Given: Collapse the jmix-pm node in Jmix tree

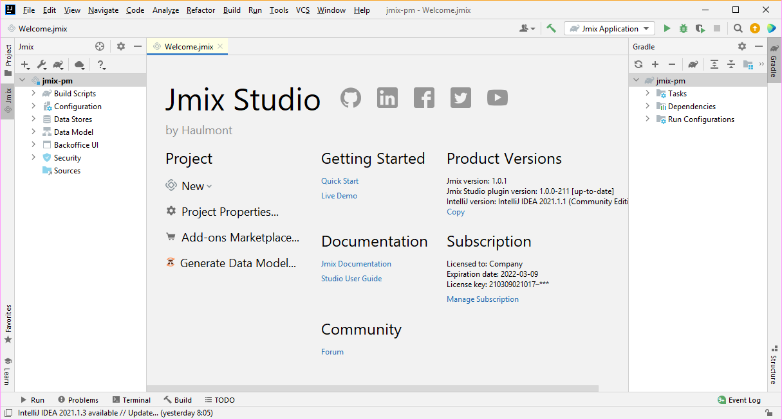Looking at the screenshot, I should click(x=23, y=81).
